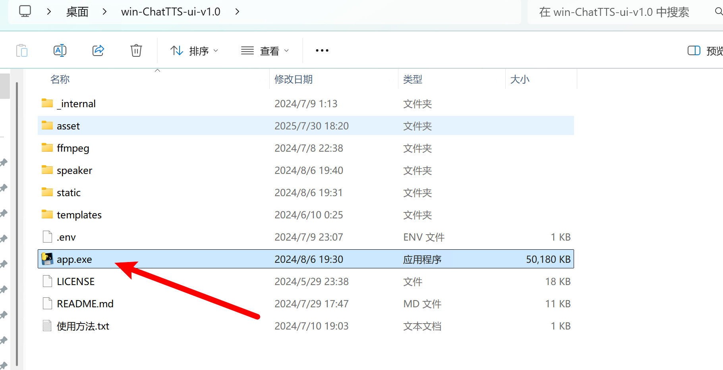Select the README.md file

[85, 304]
